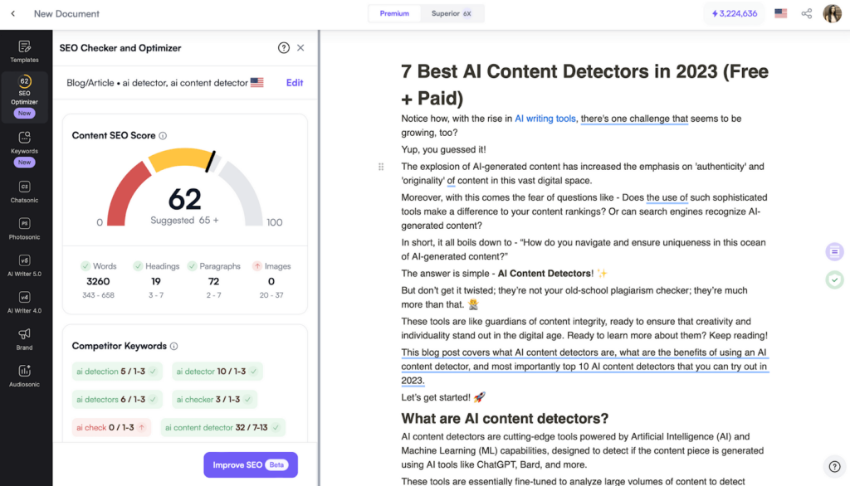This screenshot has width=850, height=486.
Task: Click the underlined 'This blog post covers' sentence
Action: tap(585, 367)
